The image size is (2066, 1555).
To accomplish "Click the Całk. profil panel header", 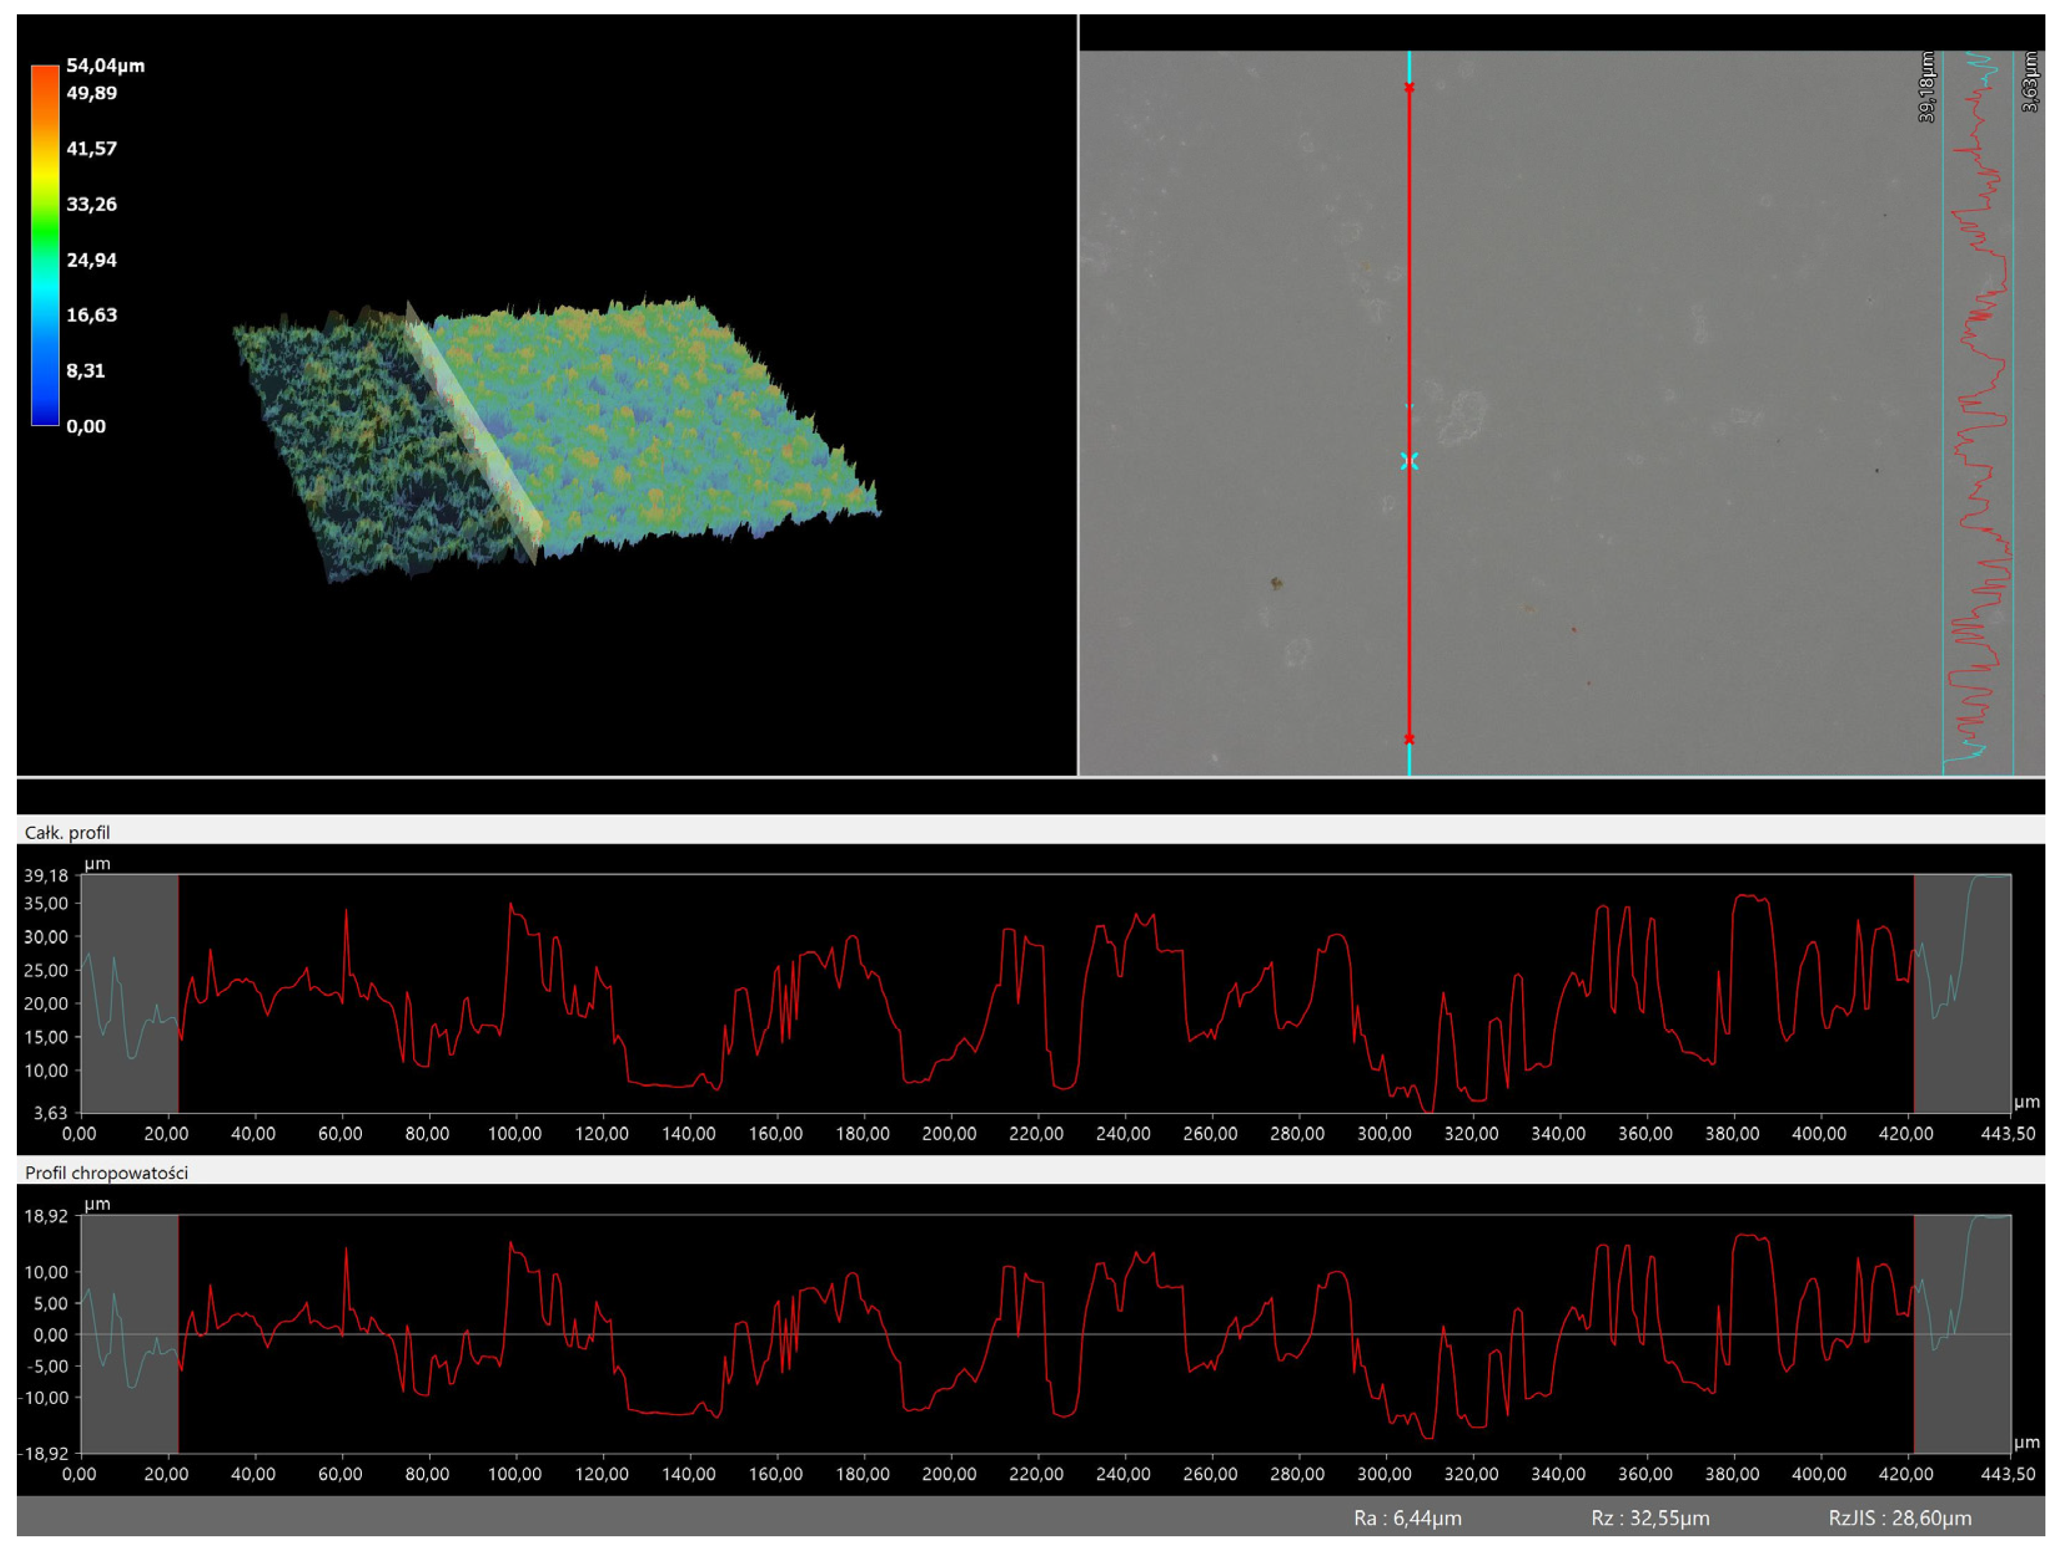I will pyautogui.click(x=67, y=832).
